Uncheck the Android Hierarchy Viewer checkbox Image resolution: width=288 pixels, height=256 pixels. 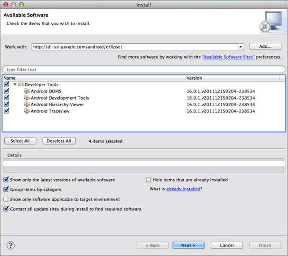6,104
